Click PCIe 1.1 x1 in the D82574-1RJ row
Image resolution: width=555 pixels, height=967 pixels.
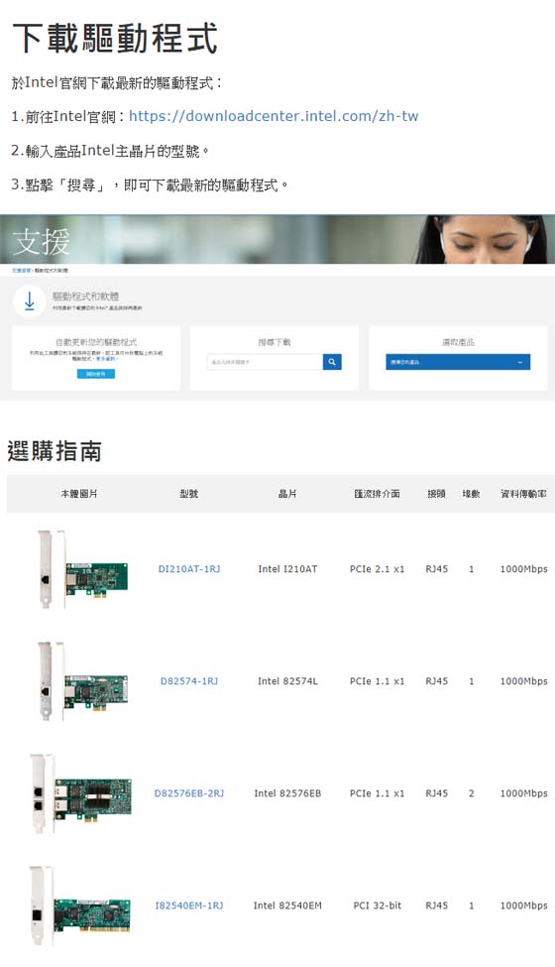pyautogui.click(x=377, y=680)
